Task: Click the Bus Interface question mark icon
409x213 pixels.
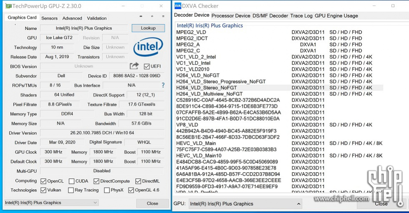Action: click(163, 85)
